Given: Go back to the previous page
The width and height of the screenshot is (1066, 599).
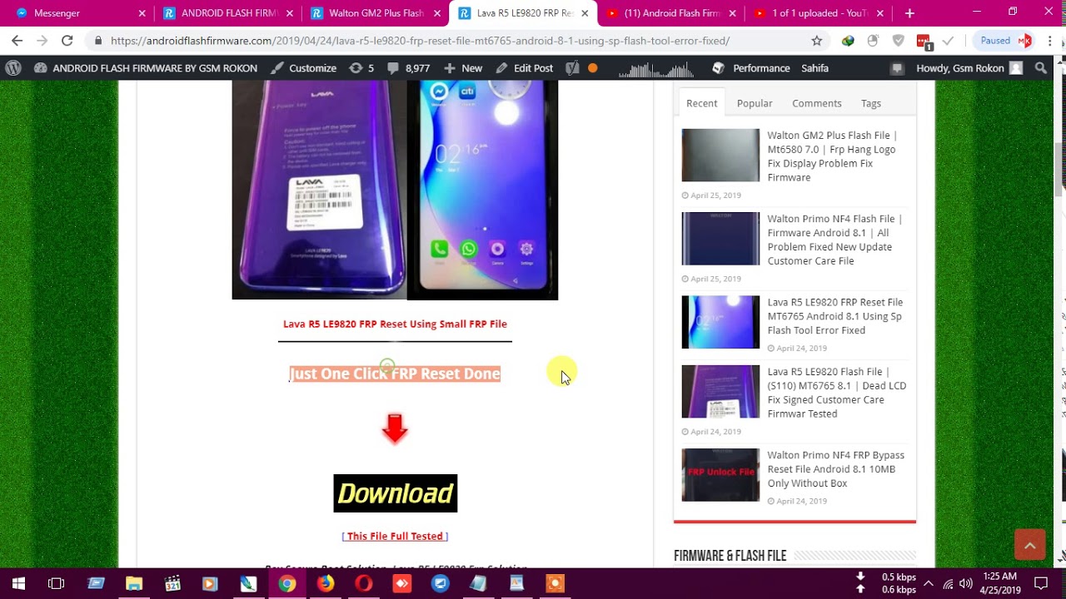Looking at the screenshot, I should (x=17, y=40).
